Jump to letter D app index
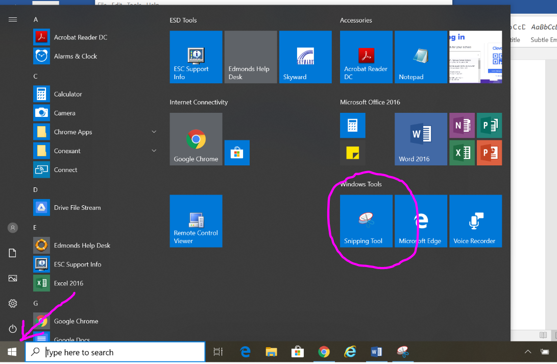Screen dimensions: 557x364 coord(36,189)
